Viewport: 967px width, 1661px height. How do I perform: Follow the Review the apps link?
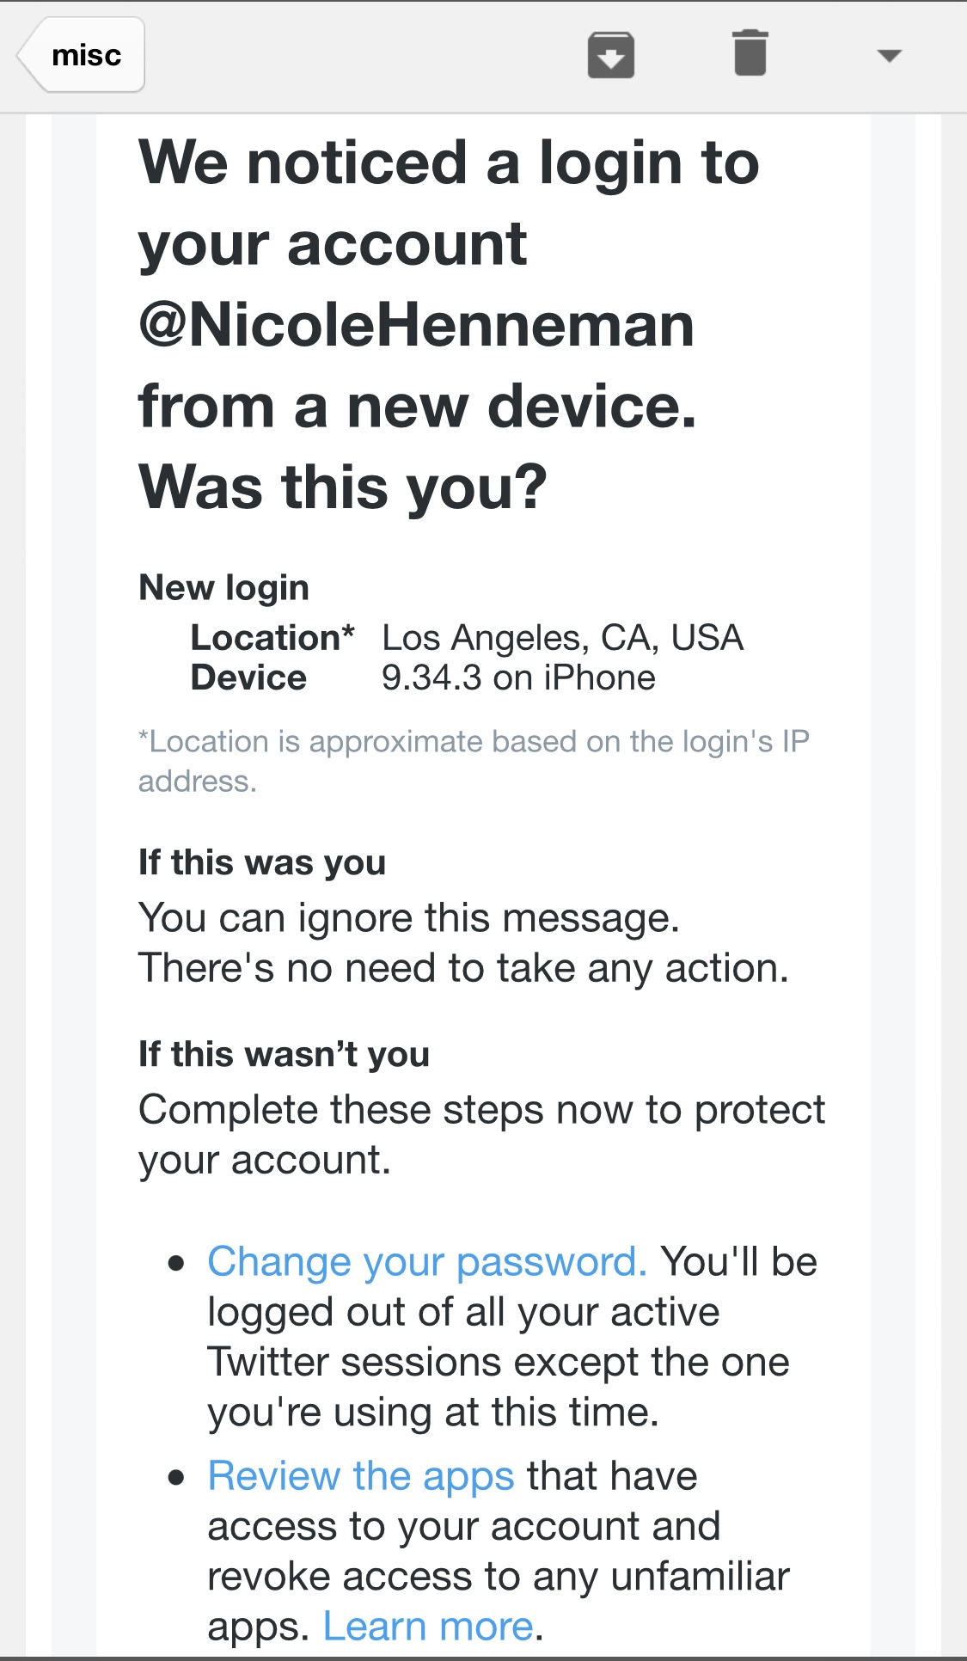pyautogui.click(x=361, y=1476)
